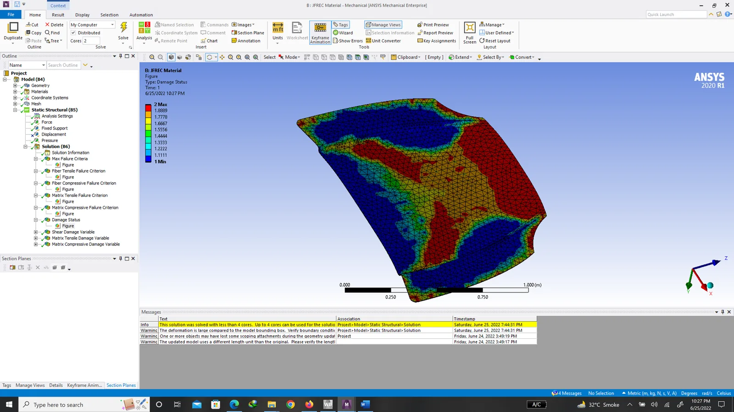
Task: Click the Cores number field
Action: pyautogui.click(x=91, y=41)
